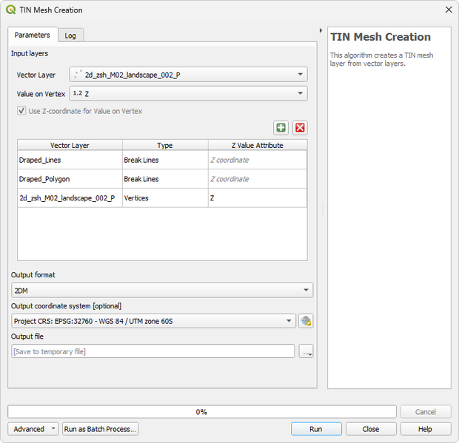Expand the Value on Vertex dropdown
This screenshot has height=443, width=459.
point(188,93)
